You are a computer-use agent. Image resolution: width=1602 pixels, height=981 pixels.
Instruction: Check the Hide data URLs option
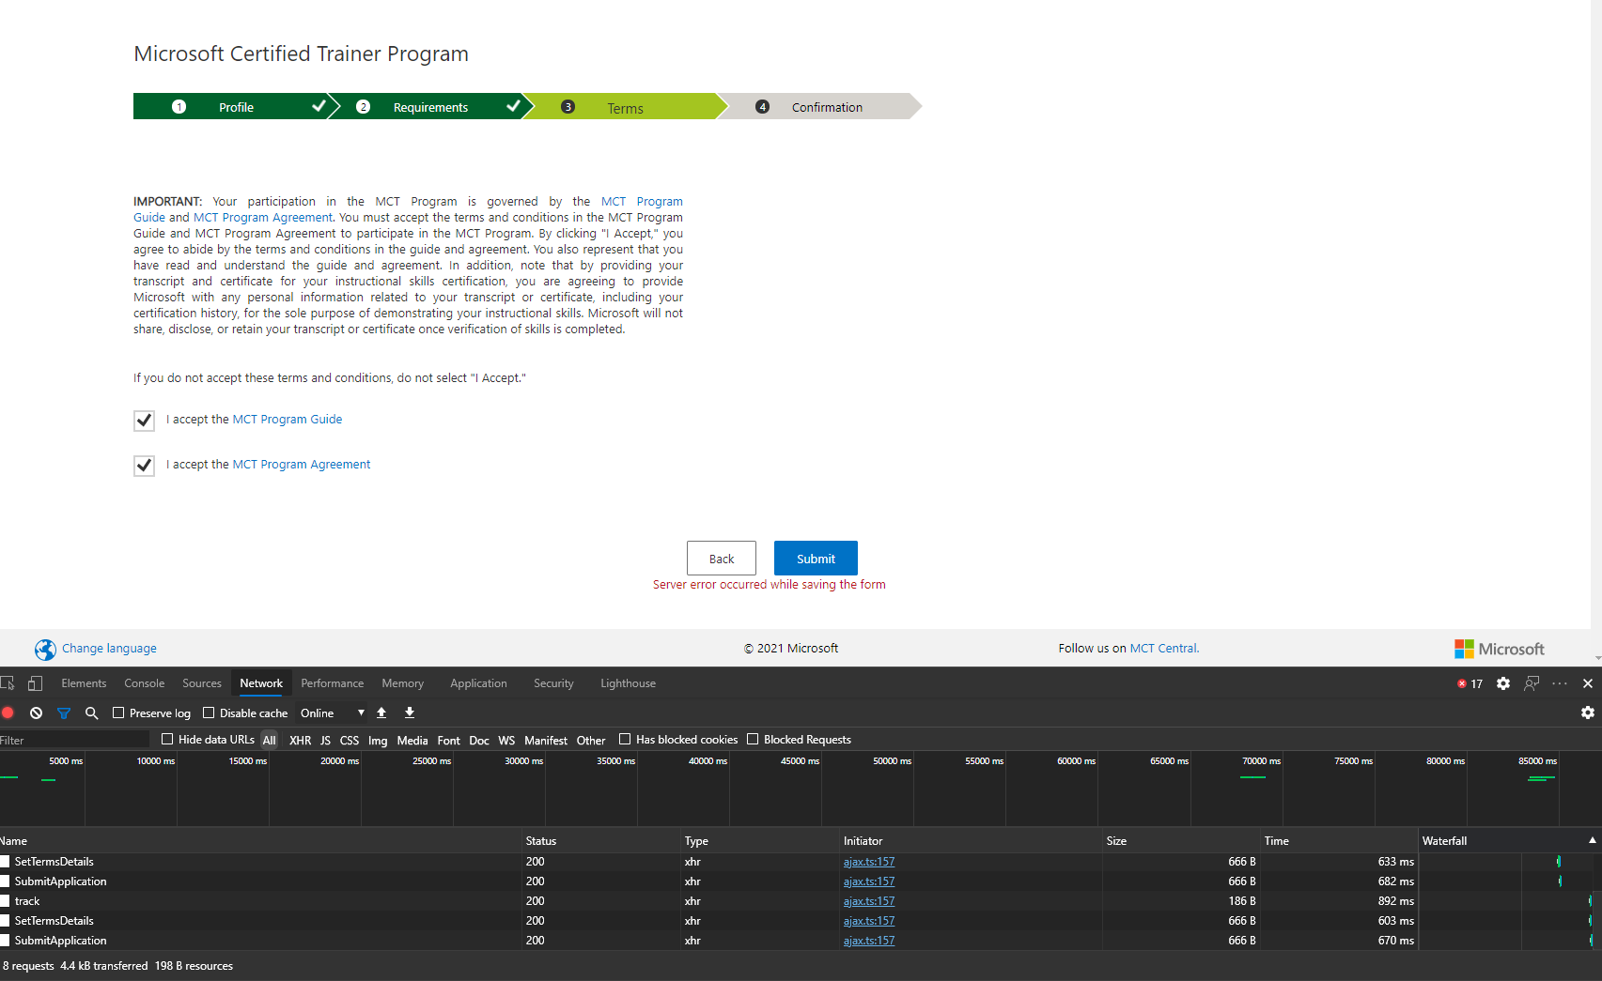pyautogui.click(x=167, y=739)
